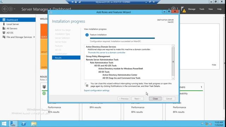
Task: Click the action center flag in system tray
Action: coord(202,124)
